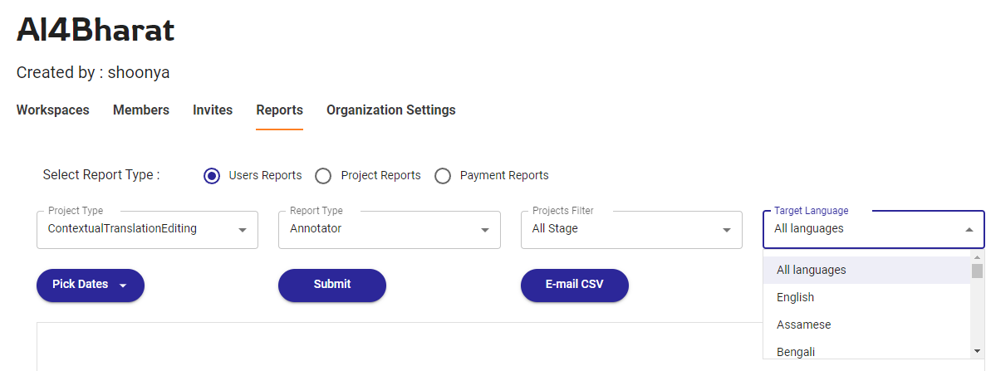Image resolution: width=986 pixels, height=371 pixels.
Task: Switch to the Members tab
Action: [x=141, y=110]
